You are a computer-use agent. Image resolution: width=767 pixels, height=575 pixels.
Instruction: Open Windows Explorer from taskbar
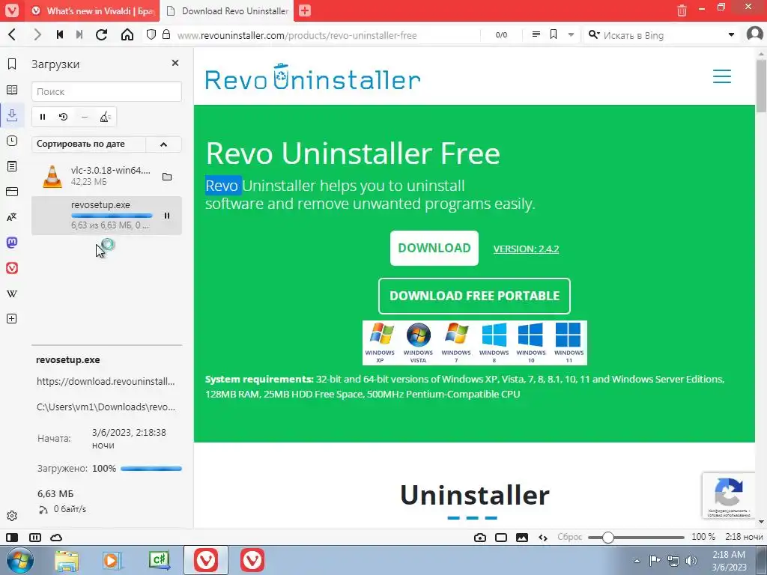click(67, 560)
